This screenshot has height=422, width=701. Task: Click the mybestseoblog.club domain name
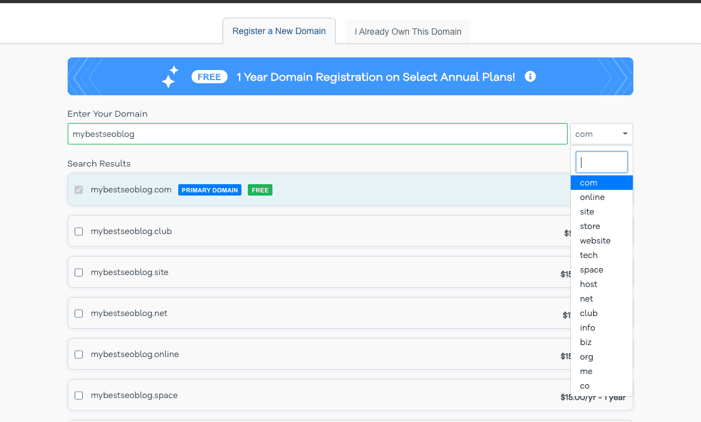point(131,231)
